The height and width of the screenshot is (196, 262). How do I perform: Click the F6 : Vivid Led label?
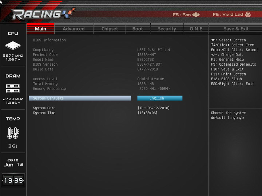click(x=228, y=15)
